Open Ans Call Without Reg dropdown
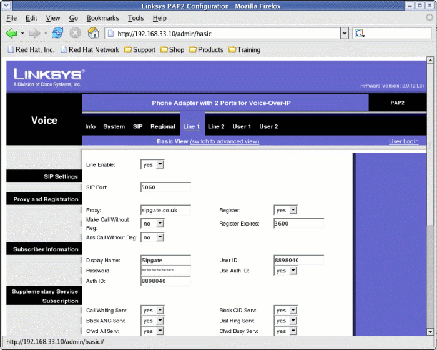The height and width of the screenshot is (350, 437). tap(152, 237)
